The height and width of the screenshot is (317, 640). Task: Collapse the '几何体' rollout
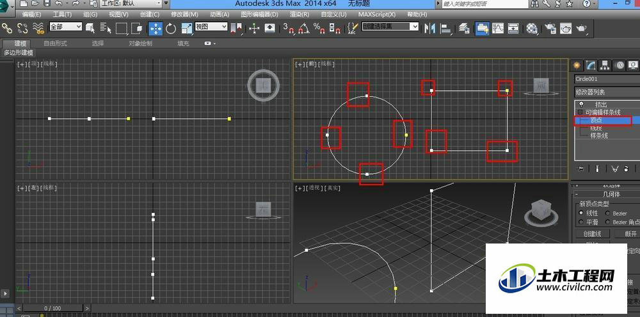[605, 194]
